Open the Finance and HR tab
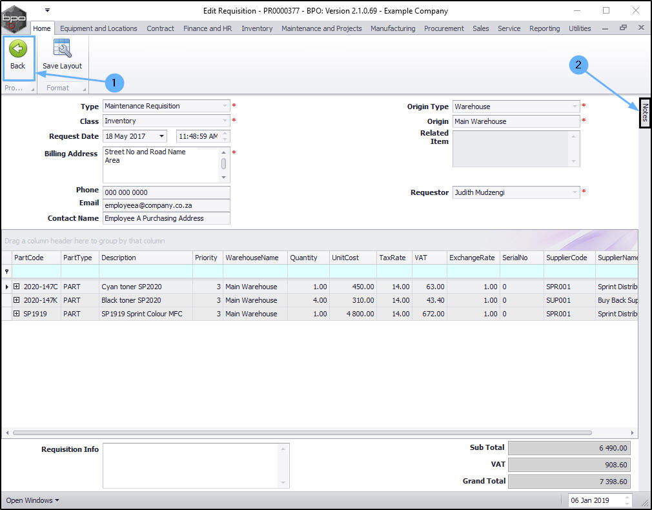This screenshot has height=510, width=652. point(207,28)
